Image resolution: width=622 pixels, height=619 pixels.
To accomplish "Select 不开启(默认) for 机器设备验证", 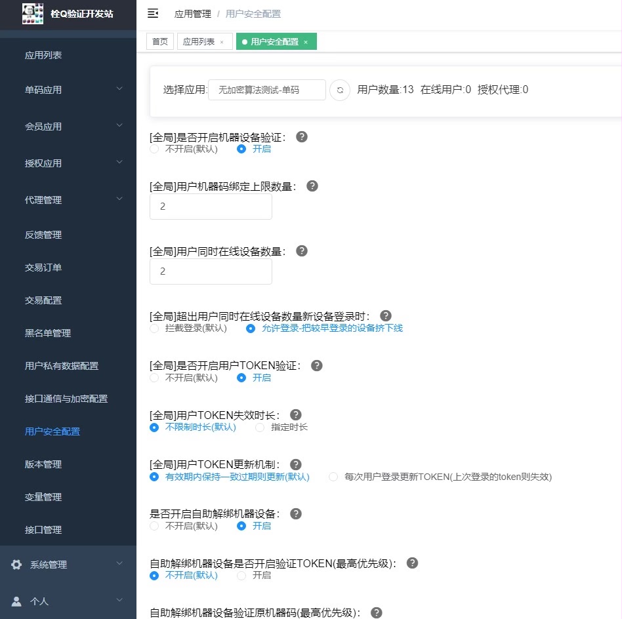I will (184, 149).
